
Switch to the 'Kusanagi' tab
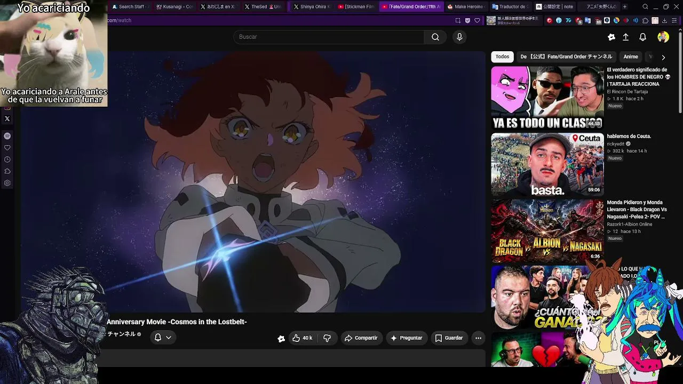click(x=174, y=7)
